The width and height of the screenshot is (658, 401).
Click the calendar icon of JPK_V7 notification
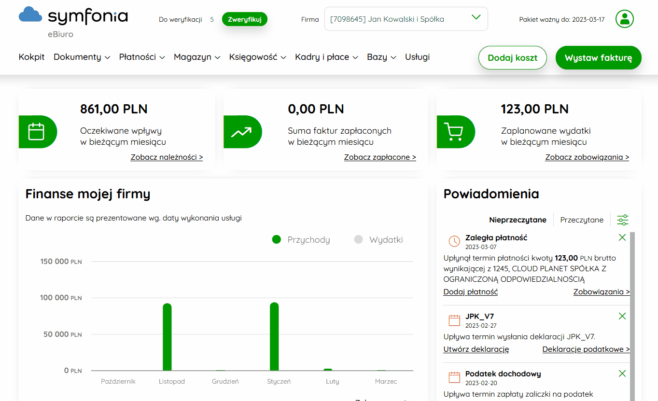(454, 320)
